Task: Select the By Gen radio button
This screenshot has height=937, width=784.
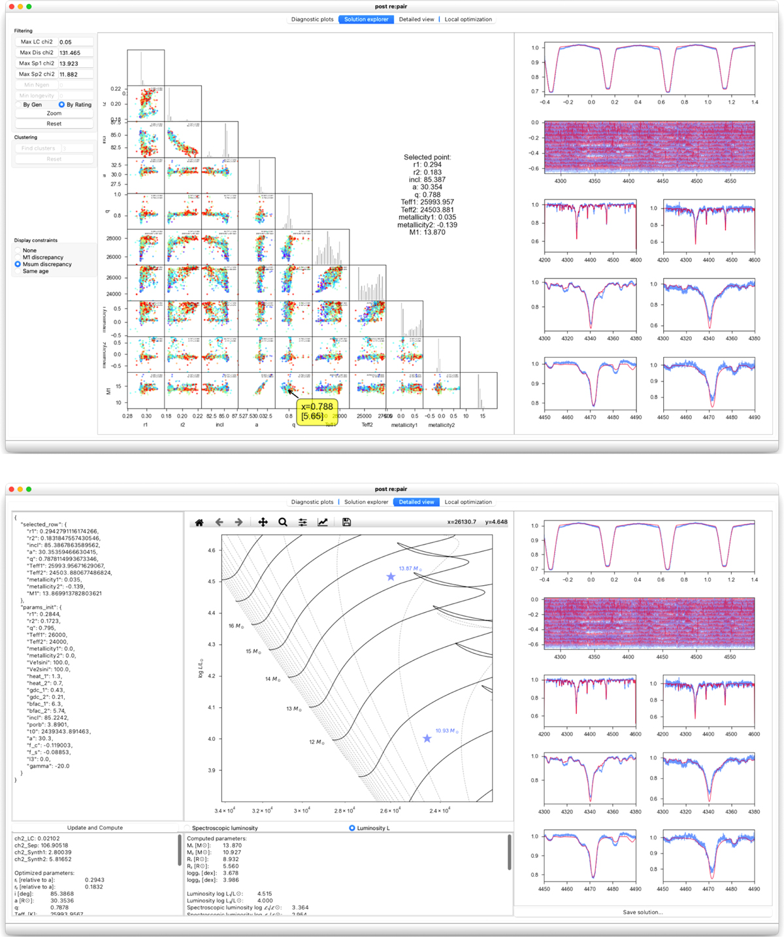Action: click(x=19, y=105)
